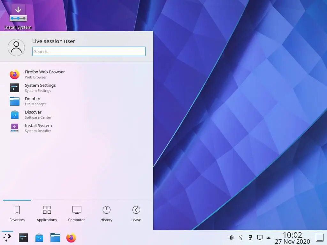The width and height of the screenshot is (327, 245).
Task: Switch to the Applications tab
Action: click(47, 214)
